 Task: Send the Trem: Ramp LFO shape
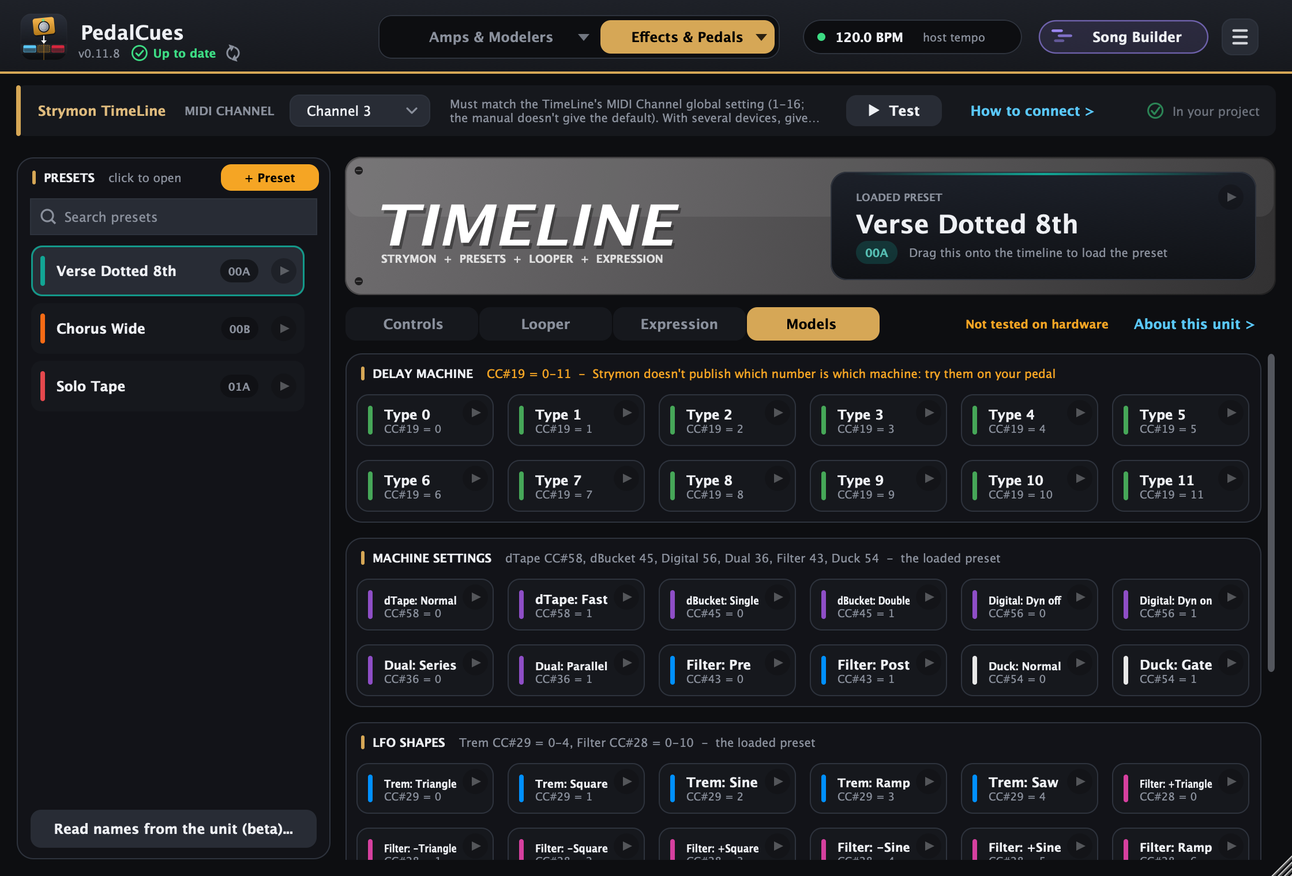click(x=878, y=788)
